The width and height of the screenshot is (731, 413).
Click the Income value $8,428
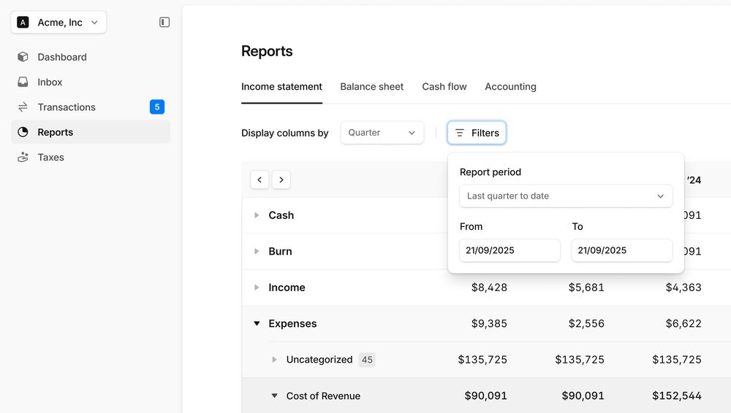(x=489, y=287)
